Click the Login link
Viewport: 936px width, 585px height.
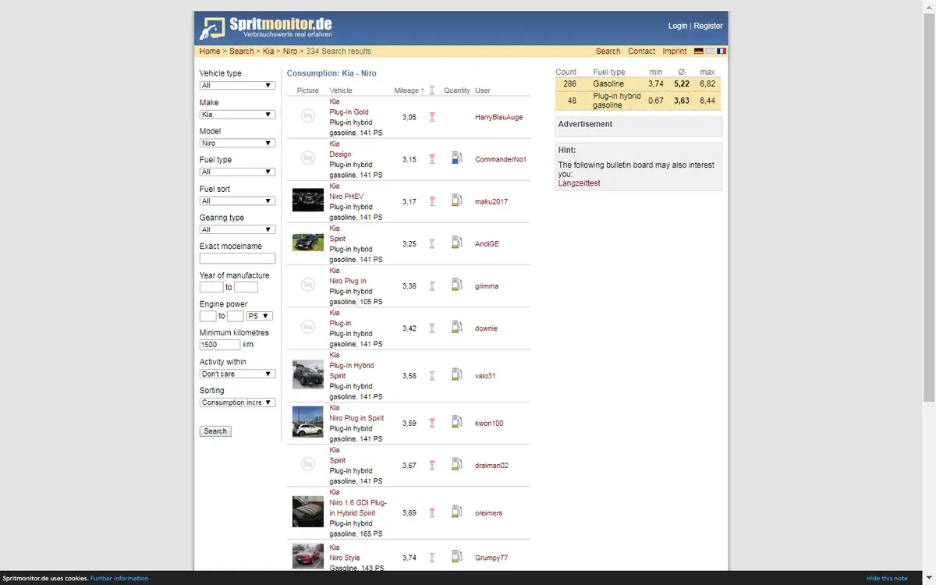[678, 26]
